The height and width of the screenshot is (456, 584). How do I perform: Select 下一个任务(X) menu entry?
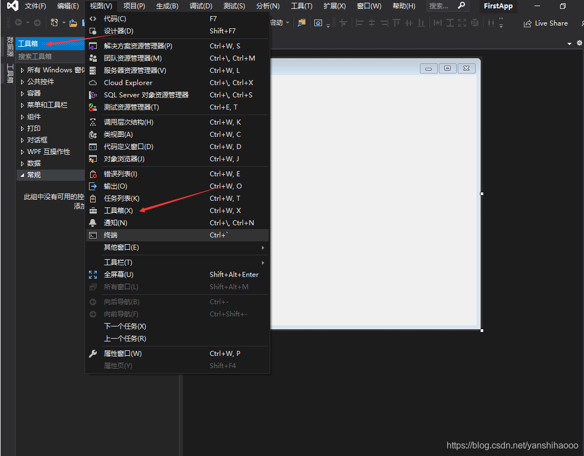177,326
